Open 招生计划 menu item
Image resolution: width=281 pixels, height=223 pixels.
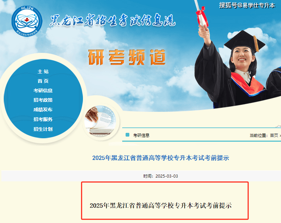(x=43, y=129)
